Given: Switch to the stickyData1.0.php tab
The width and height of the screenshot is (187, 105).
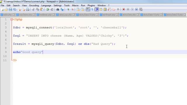Looking at the screenshot, I should [151, 15].
